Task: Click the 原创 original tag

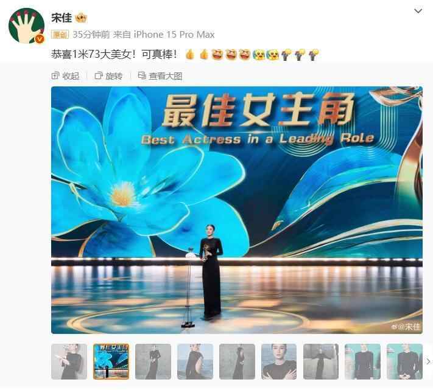Action: tap(60, 35)
